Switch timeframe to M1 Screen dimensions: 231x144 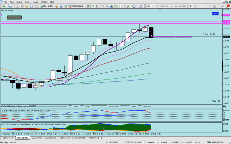point(148,6)
